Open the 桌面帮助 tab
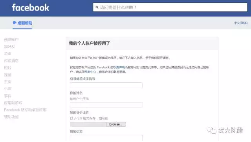Viewport: 251px width, 142px height. (22, 23)
